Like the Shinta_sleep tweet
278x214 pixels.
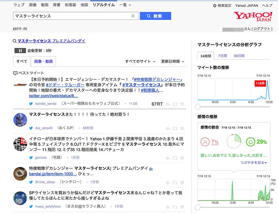click(x=182, y=182)
